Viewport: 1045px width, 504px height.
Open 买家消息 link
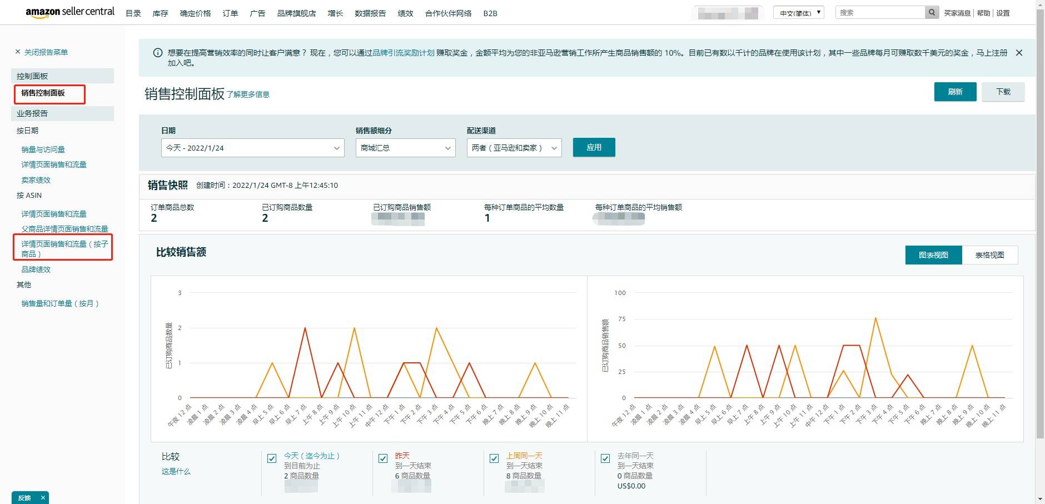pyautogui.click(x=957, y=13)
